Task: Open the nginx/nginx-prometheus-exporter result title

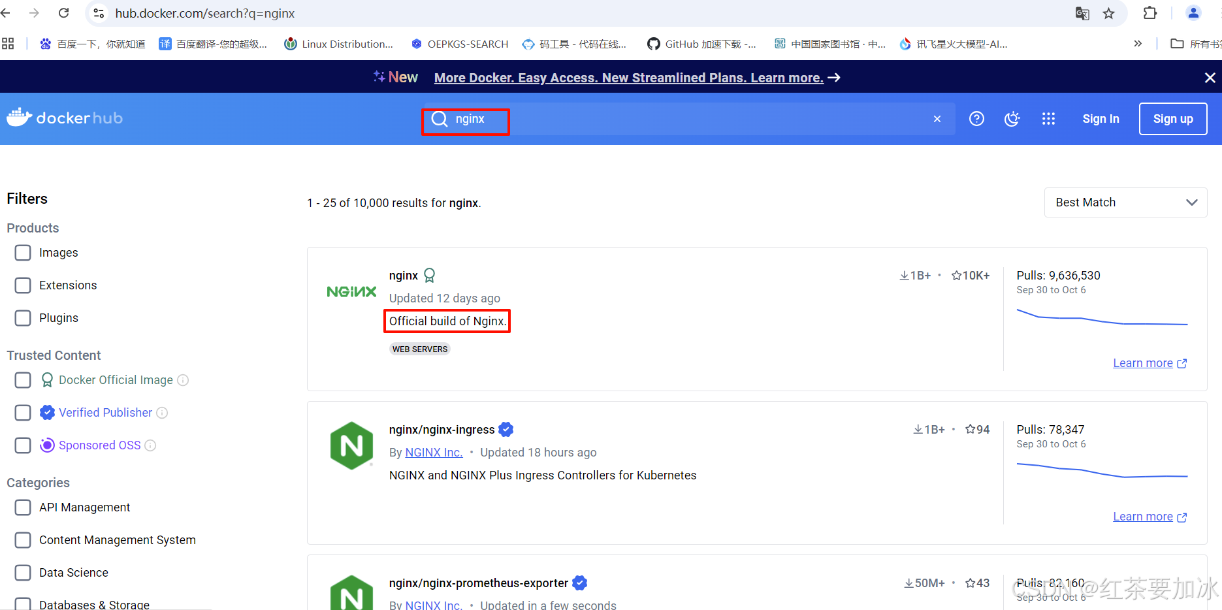Action: (x=479, y=583)
